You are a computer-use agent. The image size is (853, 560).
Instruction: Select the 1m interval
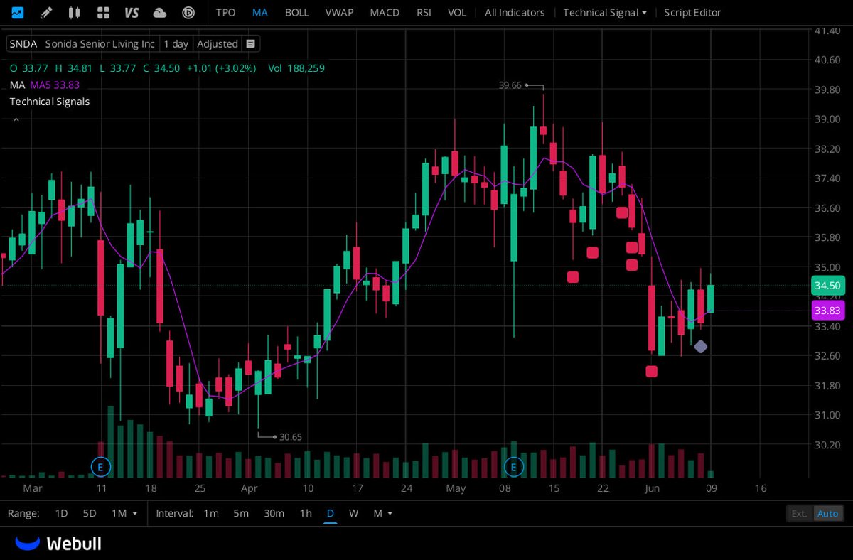click(x=211, y=513)
